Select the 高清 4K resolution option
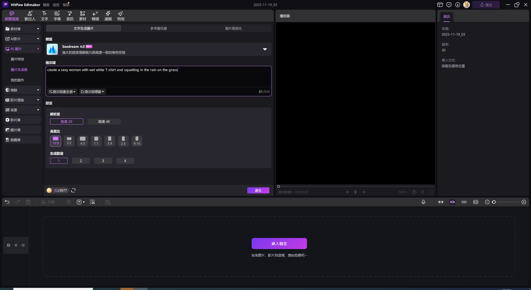 [104, 121]
